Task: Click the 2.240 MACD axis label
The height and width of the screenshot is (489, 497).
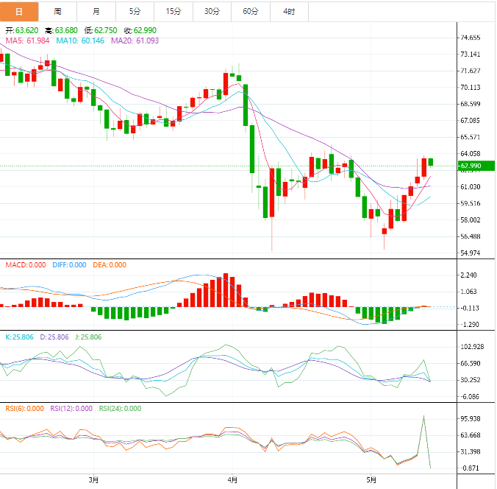Action: [x=468, y=275]
